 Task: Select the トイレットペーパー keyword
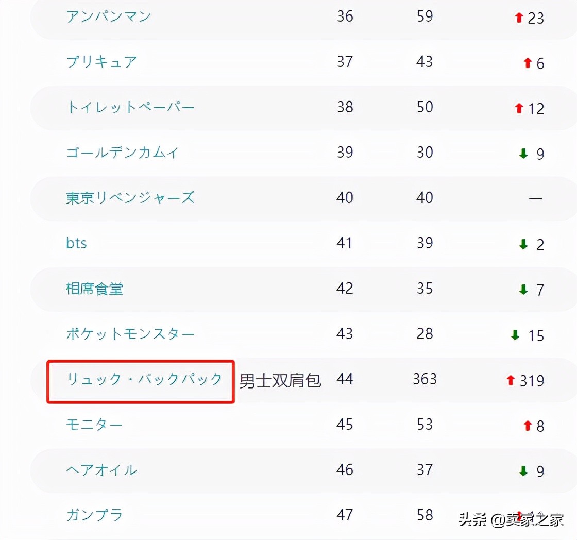[130, 107]
